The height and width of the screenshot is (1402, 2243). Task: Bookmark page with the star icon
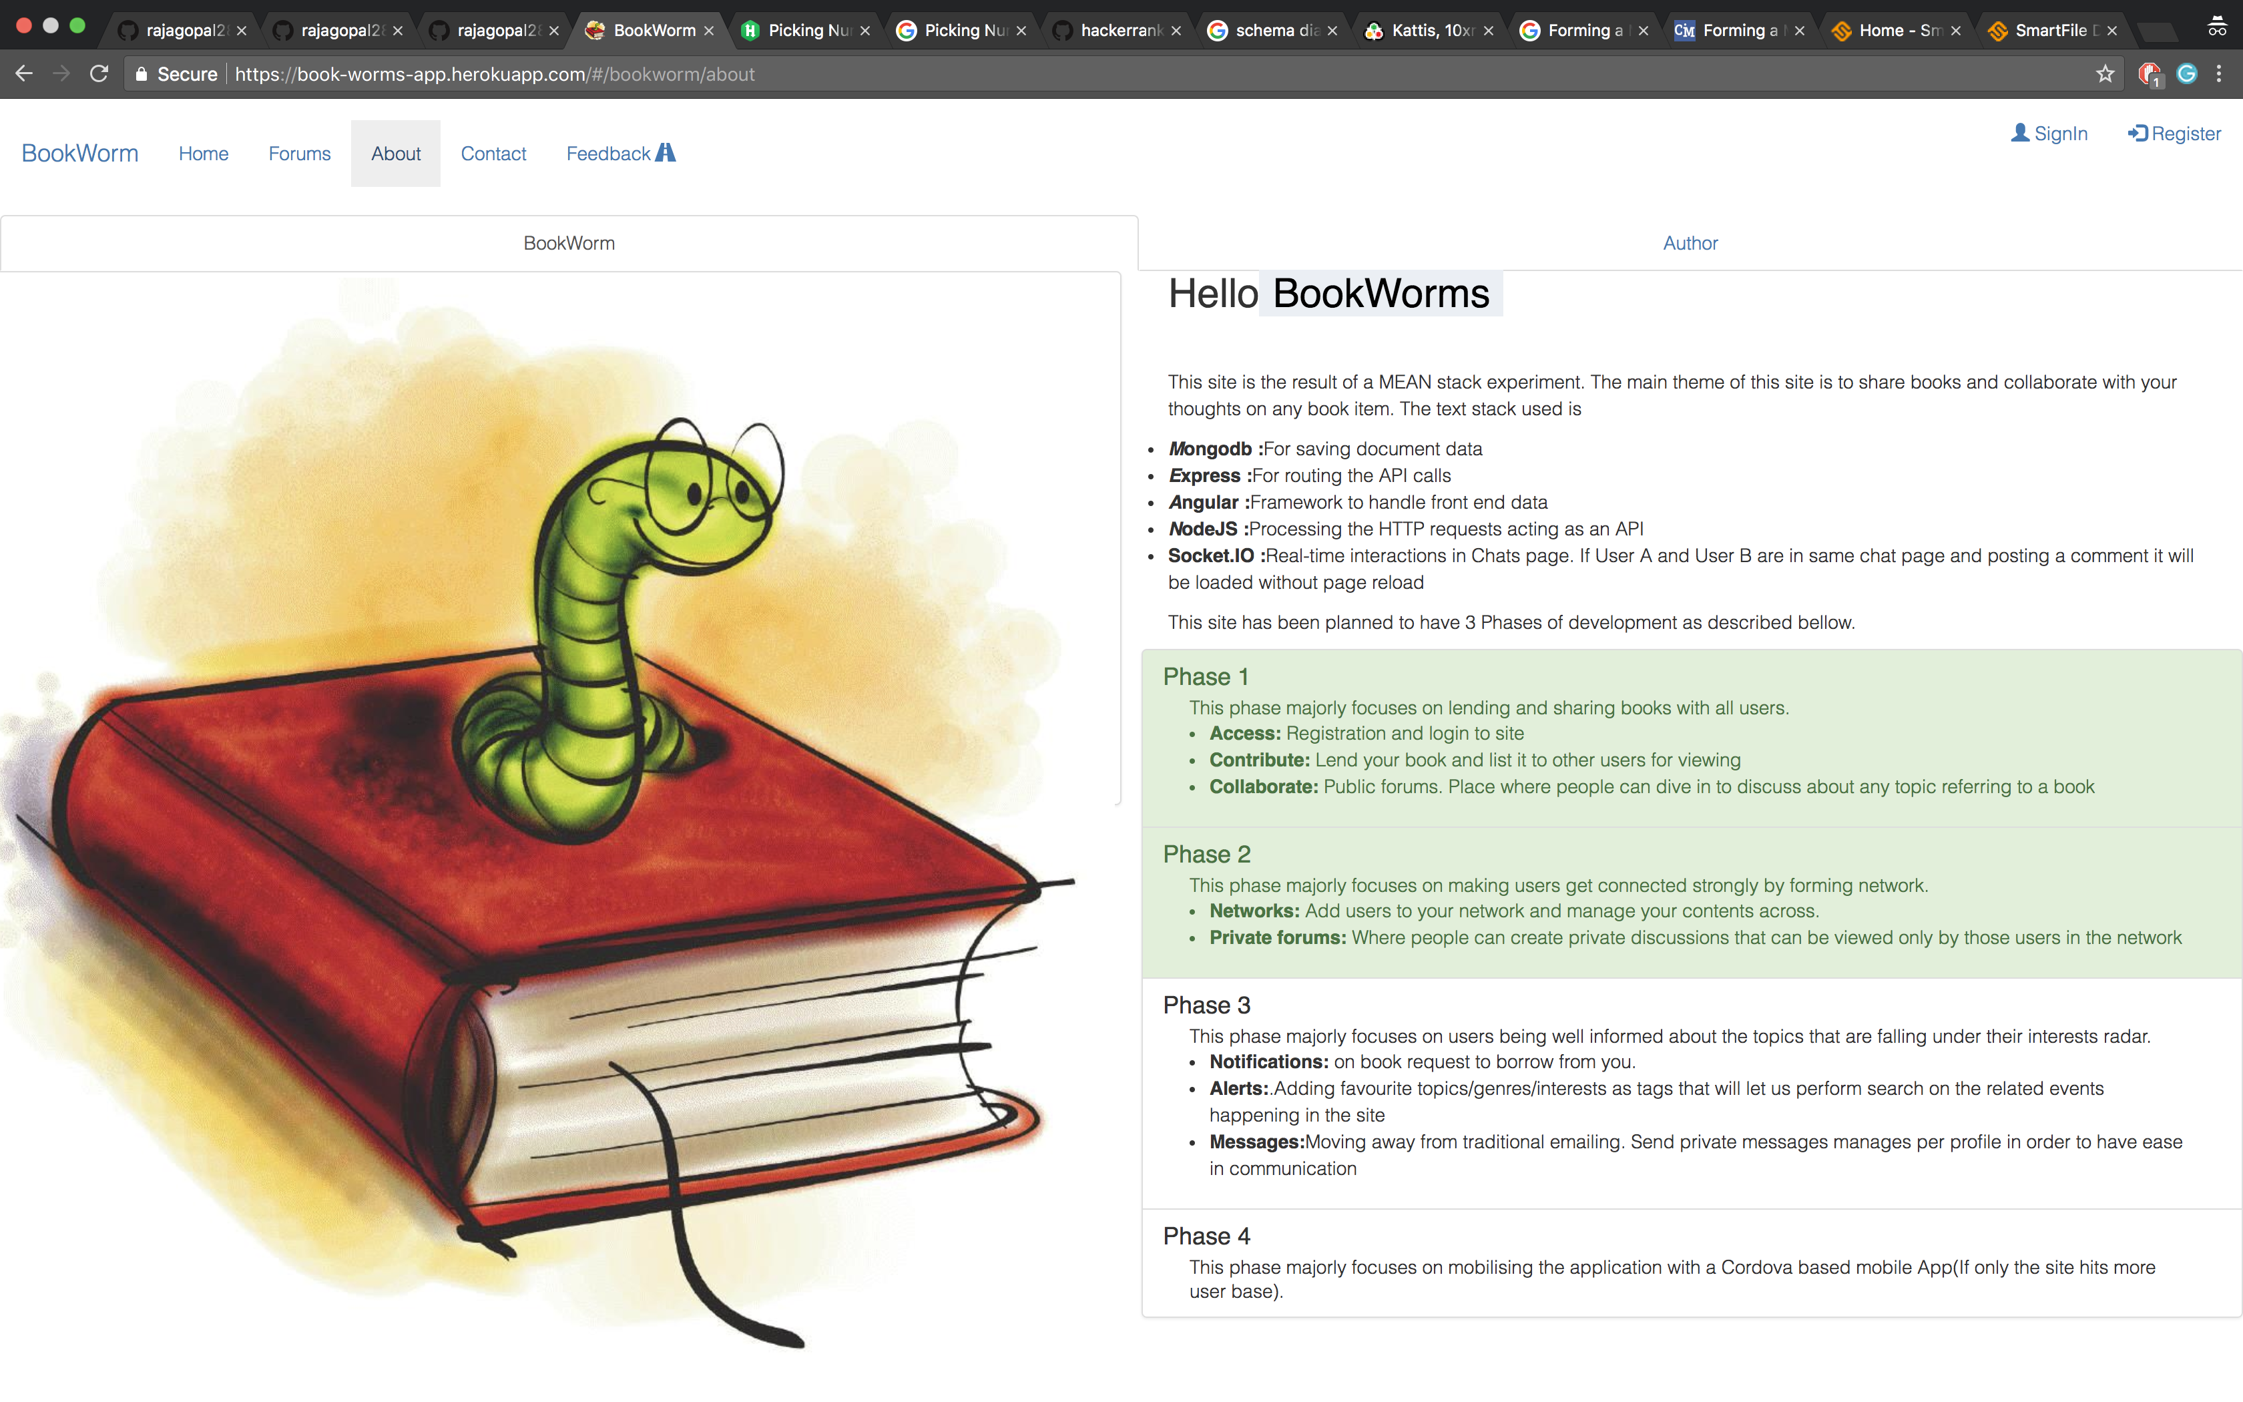pyautogui.click(x=2105, y=74)
